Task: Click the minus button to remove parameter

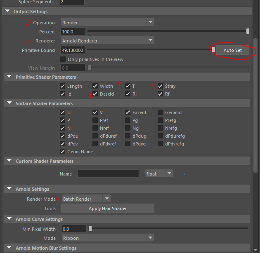Action: 194,174
